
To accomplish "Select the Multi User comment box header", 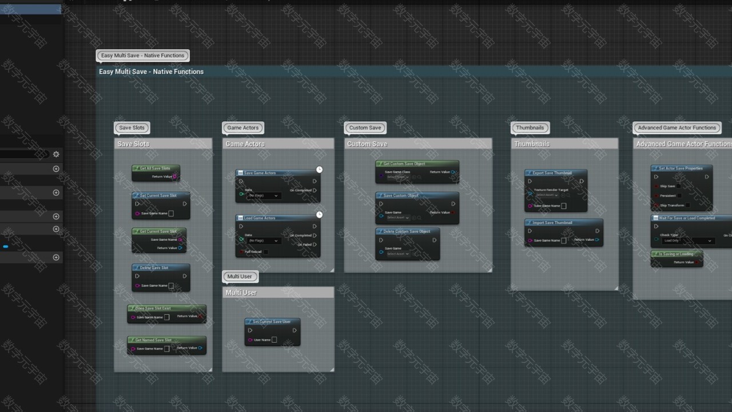I will click(278, 292).
